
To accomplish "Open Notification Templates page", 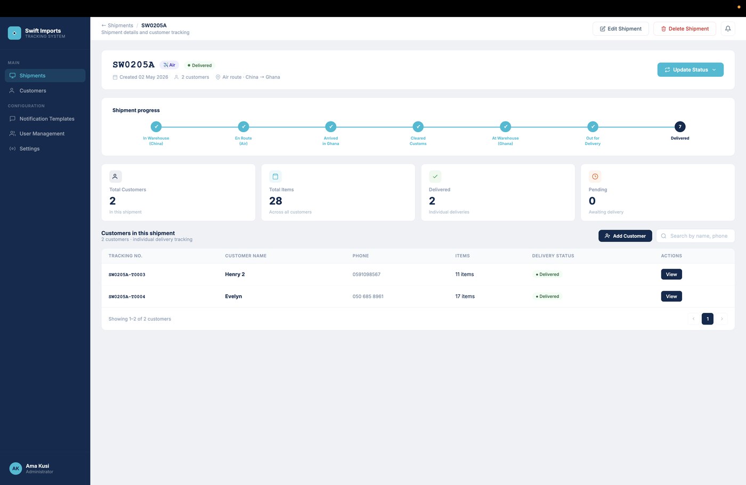I will click(45, 119).
